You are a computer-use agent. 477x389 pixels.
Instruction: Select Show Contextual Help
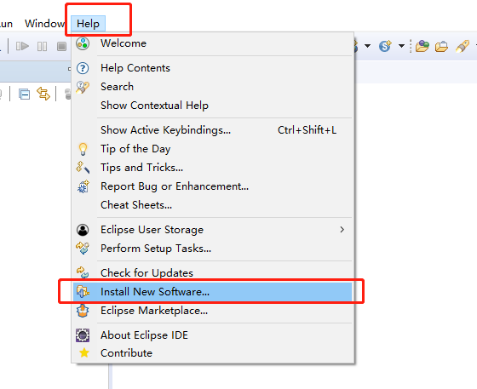(213, 106)
